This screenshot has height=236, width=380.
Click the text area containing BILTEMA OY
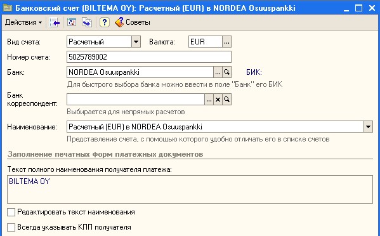click(x=190, y=189)
